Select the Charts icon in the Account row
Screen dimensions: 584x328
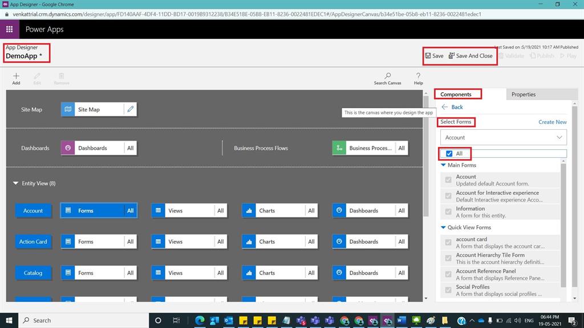click(249, 210)
